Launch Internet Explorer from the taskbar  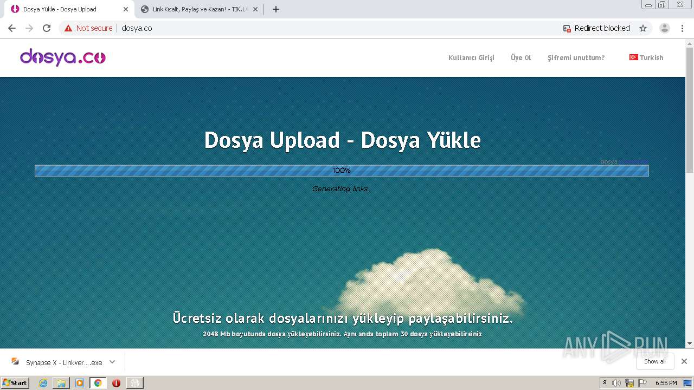[x=43, y=383]
